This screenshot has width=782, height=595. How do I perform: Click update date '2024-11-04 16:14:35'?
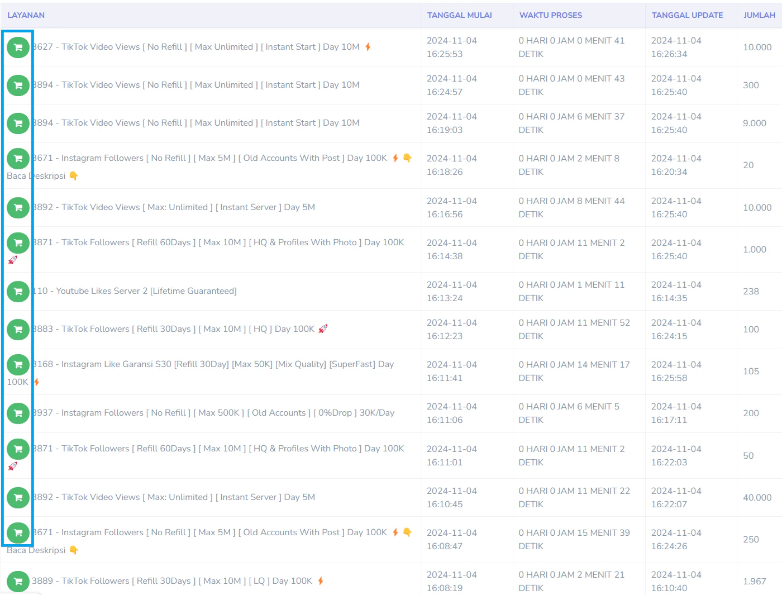(676, 292)
